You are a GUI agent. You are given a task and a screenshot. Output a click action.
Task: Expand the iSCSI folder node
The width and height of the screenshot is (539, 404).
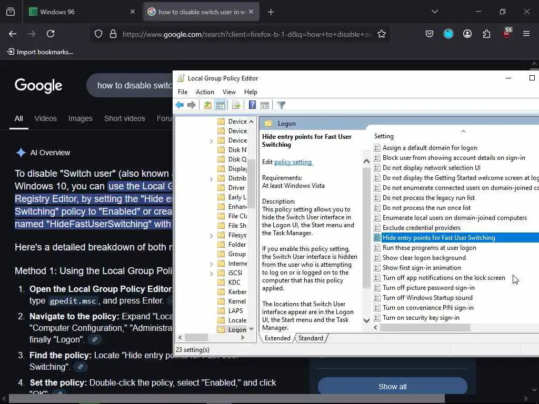[x=211, y=274]
